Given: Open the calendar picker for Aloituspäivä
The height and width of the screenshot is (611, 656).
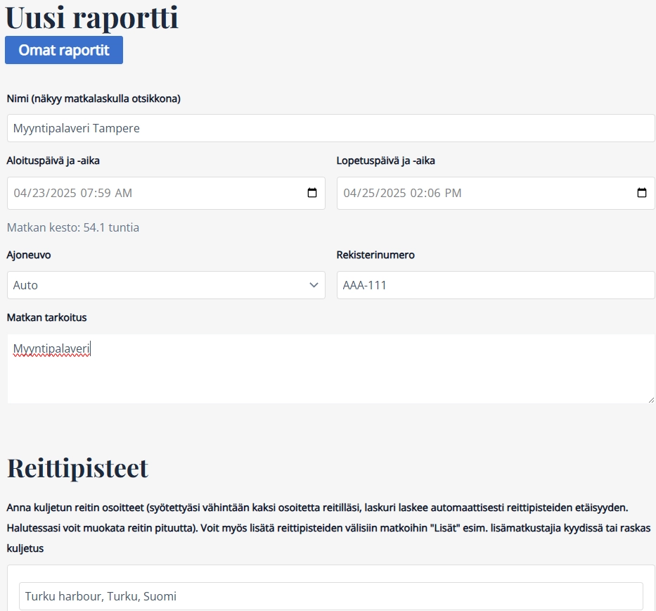Looking at the screenshot, I should pyautogui.click(x=312, y=193).
